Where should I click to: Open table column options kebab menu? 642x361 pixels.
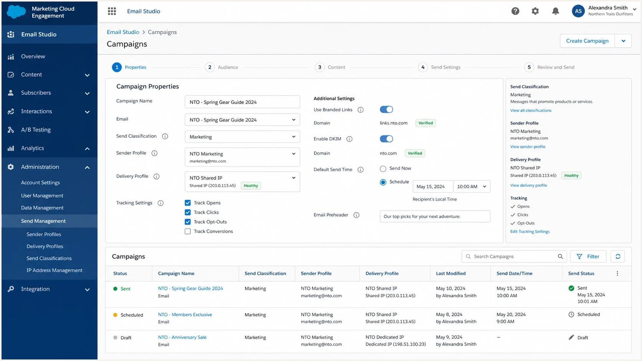pos(617,274)
